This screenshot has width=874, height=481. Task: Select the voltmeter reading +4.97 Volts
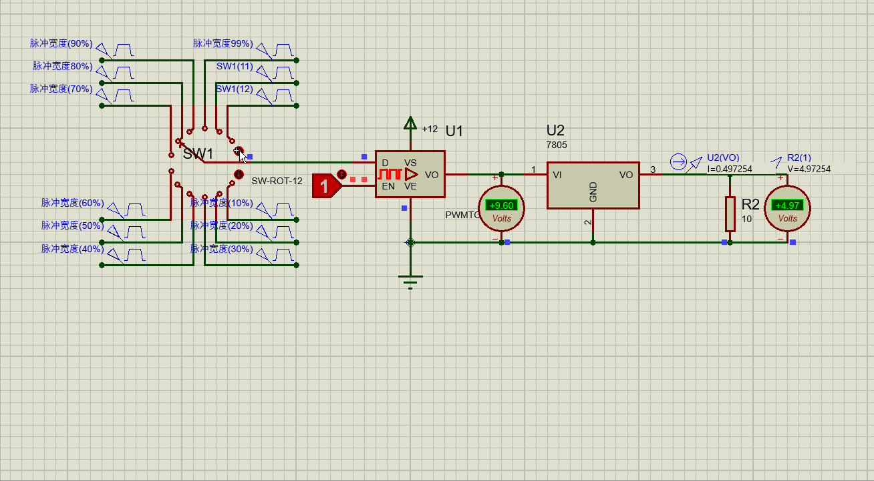pyautogui.click(x=787, y=208)
